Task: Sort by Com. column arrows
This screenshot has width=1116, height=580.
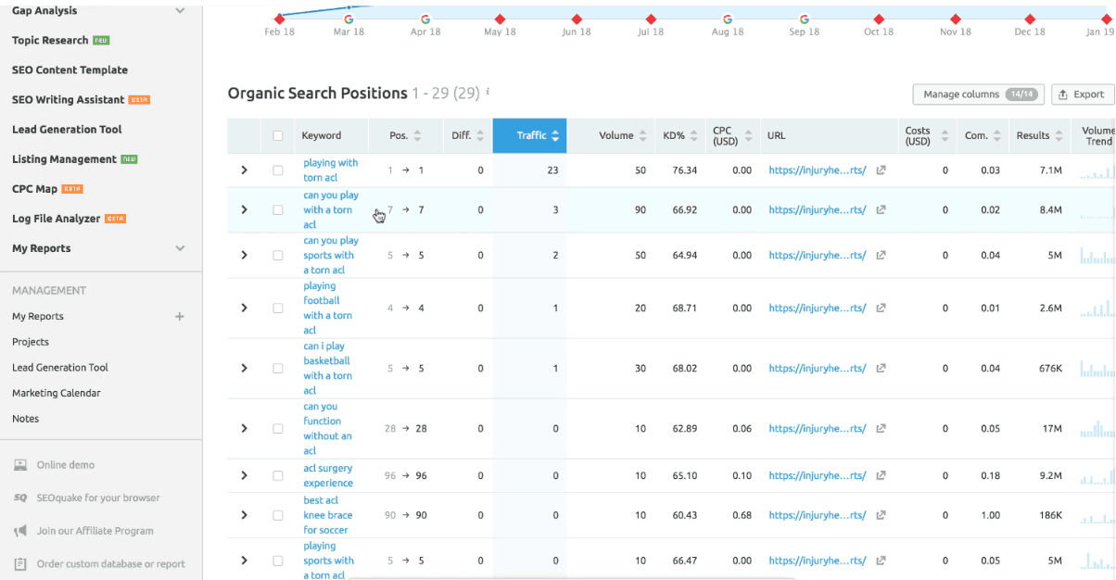Action: 996,135
